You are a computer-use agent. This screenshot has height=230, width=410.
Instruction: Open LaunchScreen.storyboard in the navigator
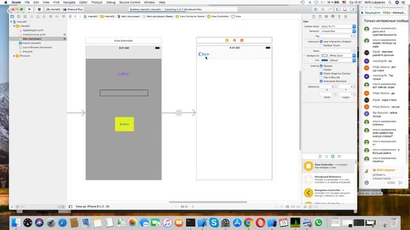[x=37, y=47]
